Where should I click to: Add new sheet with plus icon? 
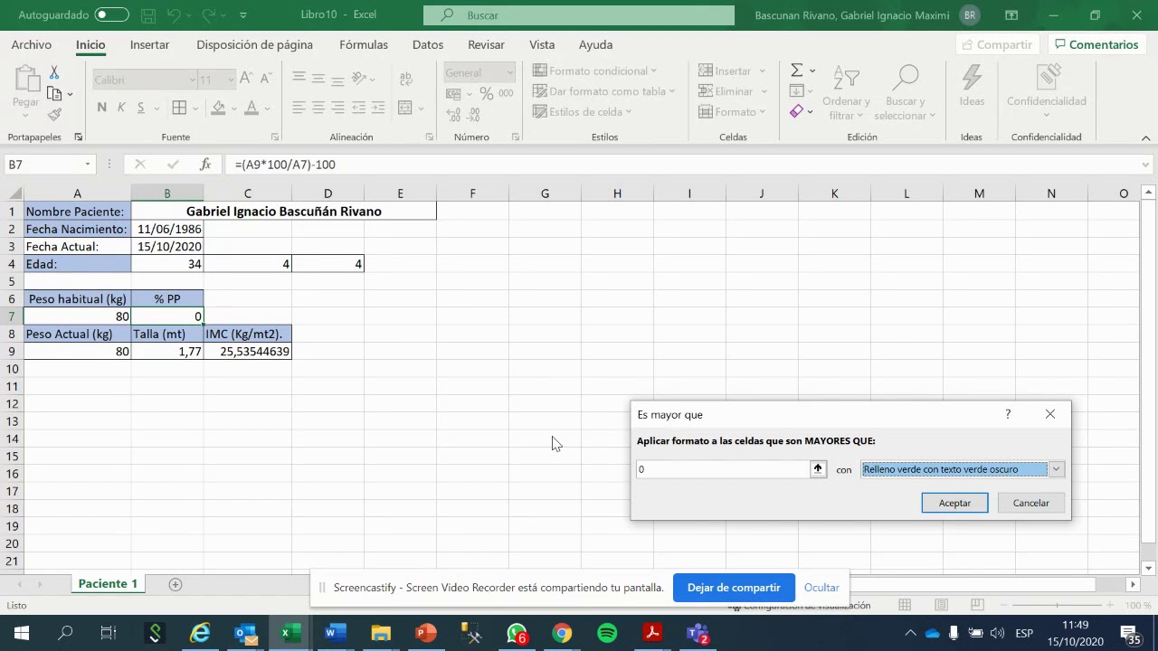(x=176, y=584)
